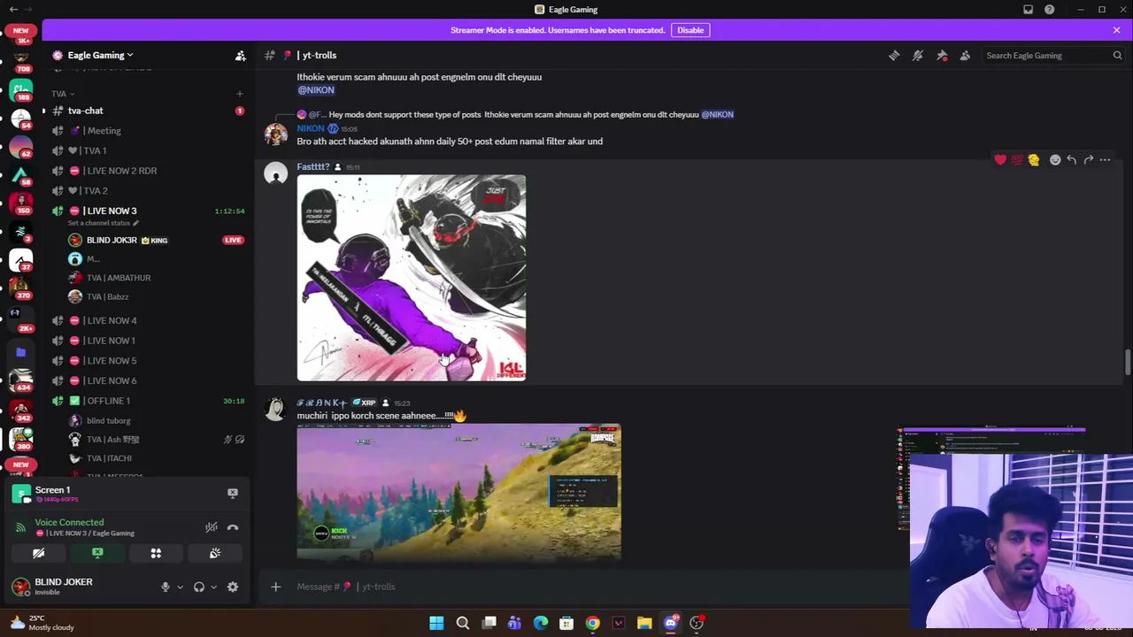Toggle noise suppression in voice panel
This screenshot has height=637, width=1133.
211,527
